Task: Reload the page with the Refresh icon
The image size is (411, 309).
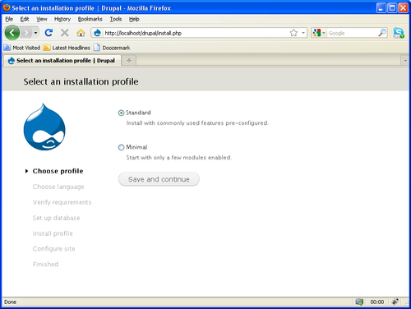Action: [x=48, y=33]
